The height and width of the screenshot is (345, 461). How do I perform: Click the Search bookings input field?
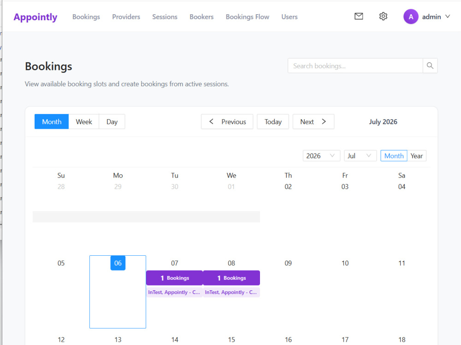(355, 66)
